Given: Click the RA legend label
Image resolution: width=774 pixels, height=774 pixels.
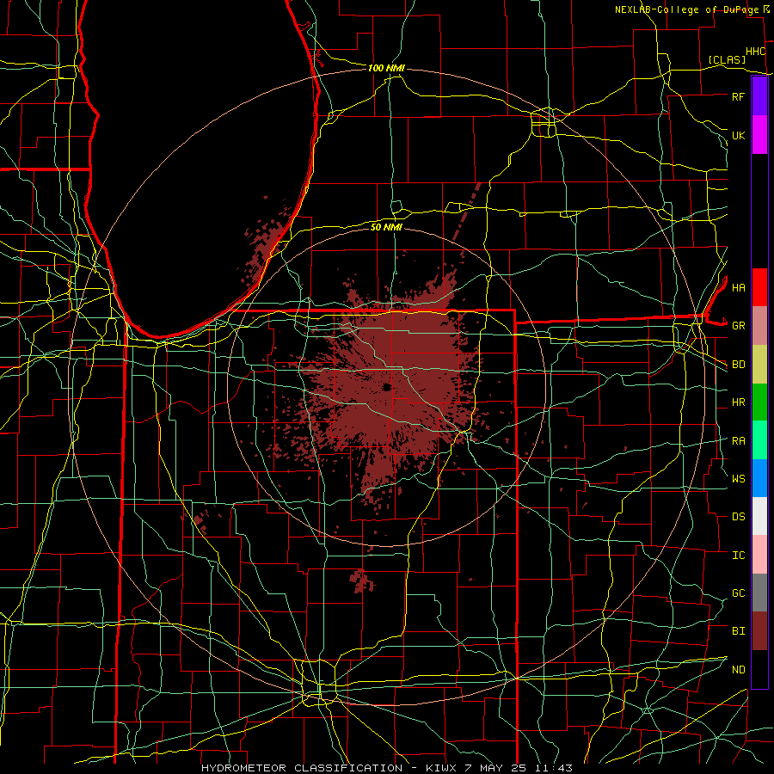Looking at the screenshot, I should (738, 441).
